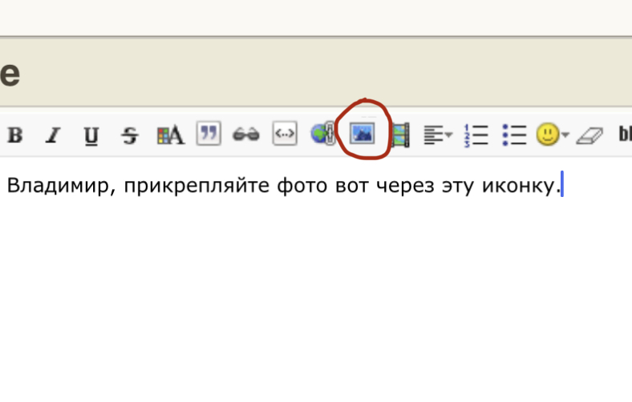Click the smiley face emoticon icon
The image size is (632, 402).
(x=548, y=135)
